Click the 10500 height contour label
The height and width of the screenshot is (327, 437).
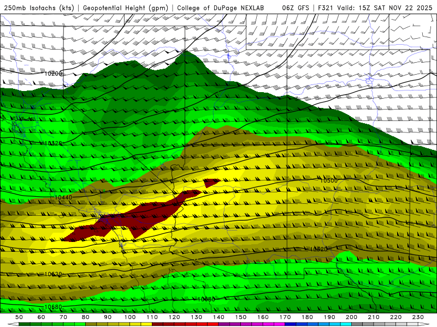point(329,181)
